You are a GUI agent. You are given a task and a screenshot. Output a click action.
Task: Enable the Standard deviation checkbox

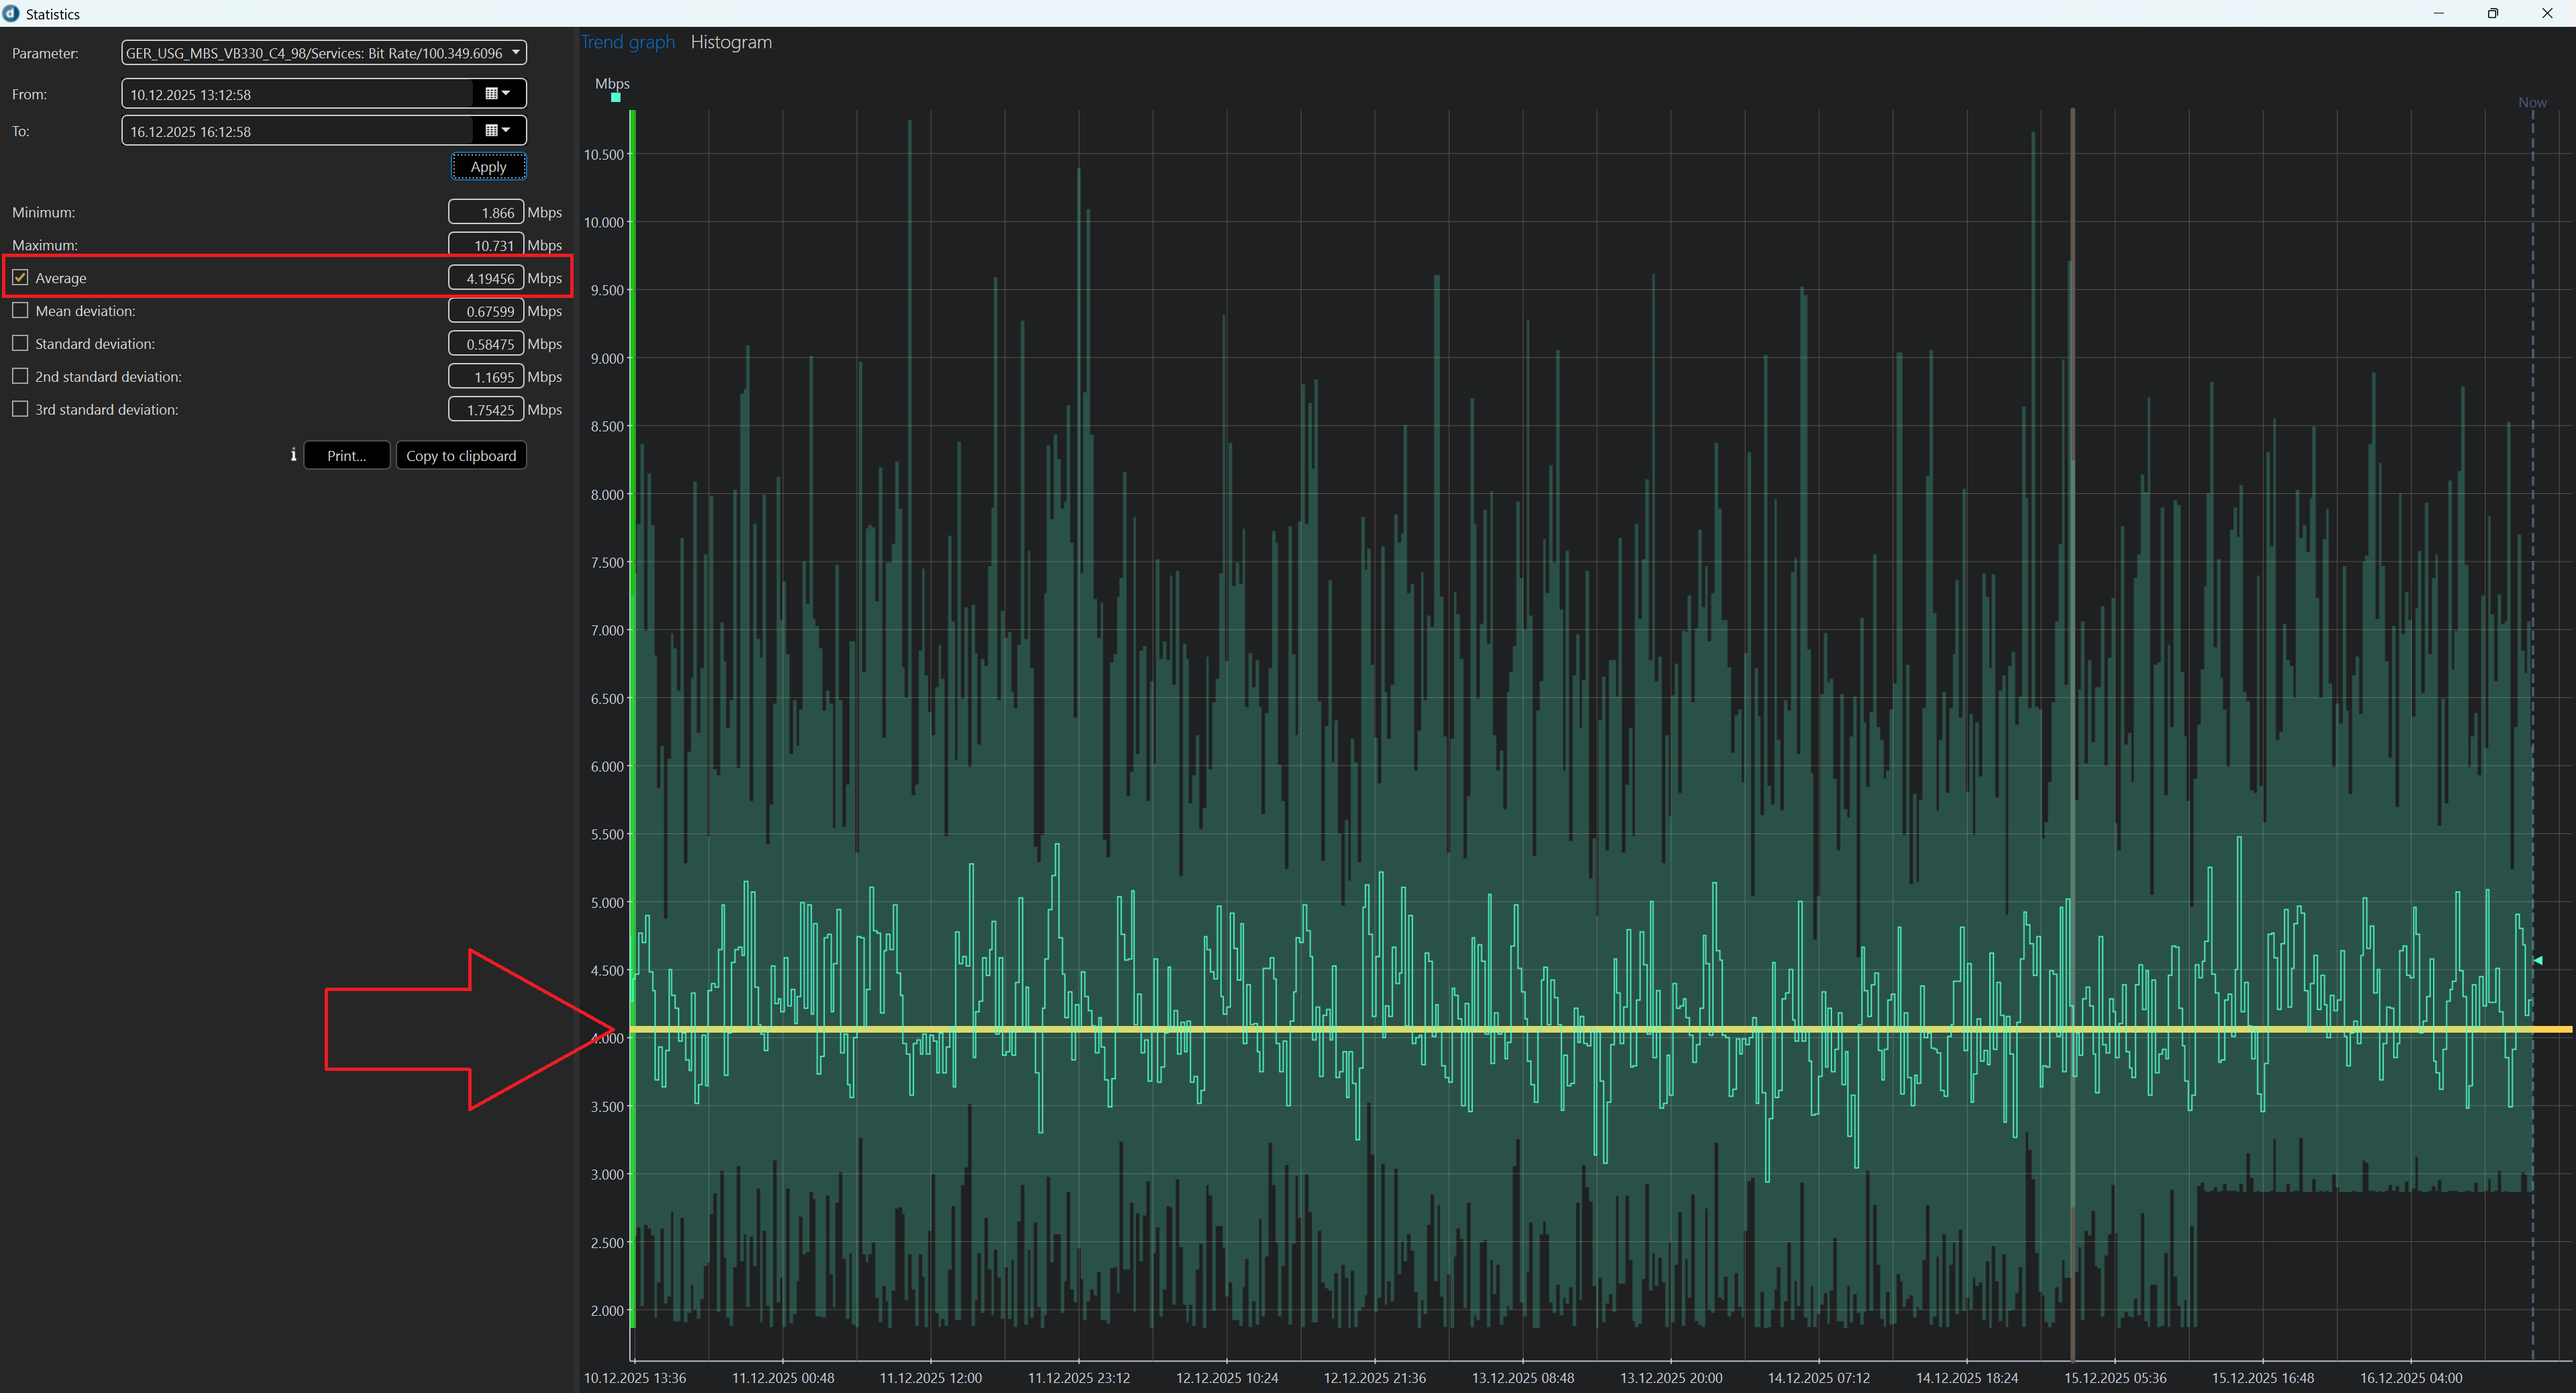20,344
